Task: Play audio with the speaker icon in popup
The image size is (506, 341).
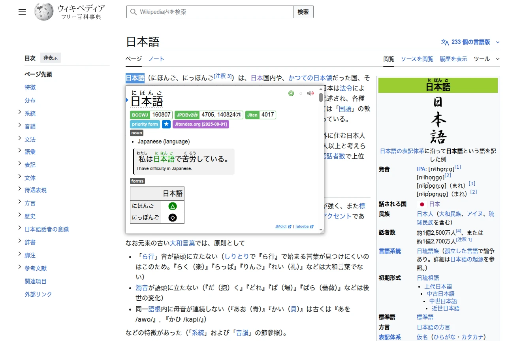Action: tap(310, 93)
